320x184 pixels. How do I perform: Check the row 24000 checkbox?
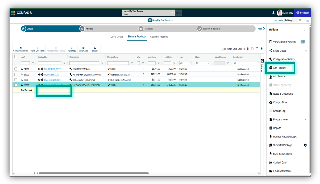16,69
